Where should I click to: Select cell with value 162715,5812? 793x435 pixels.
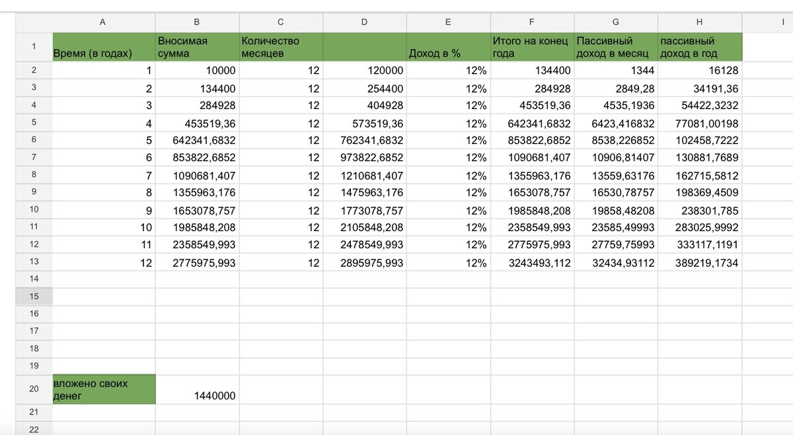[700, 176]
